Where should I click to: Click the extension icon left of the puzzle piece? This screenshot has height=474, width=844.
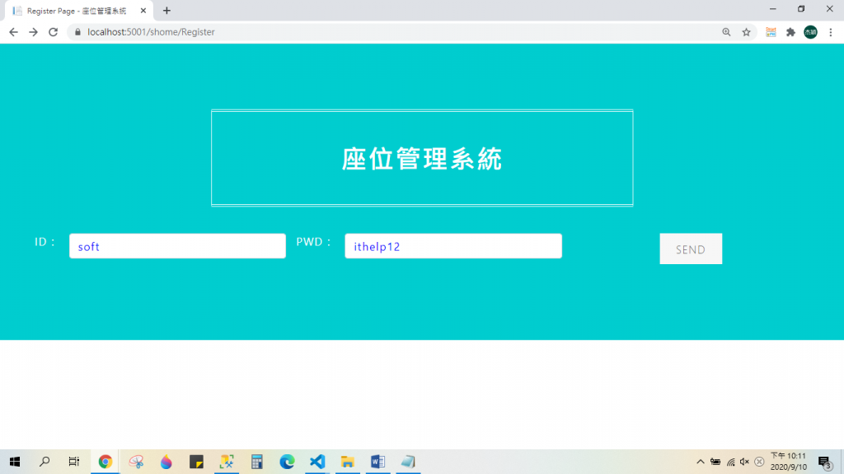[771, 32]
